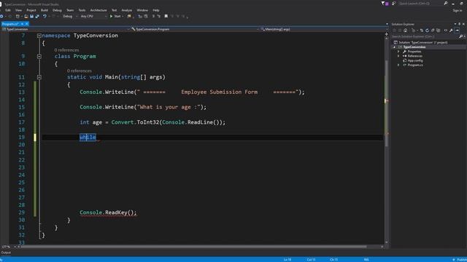
Task: Click the Console.ReadKey() line
Action: point(108,213)
